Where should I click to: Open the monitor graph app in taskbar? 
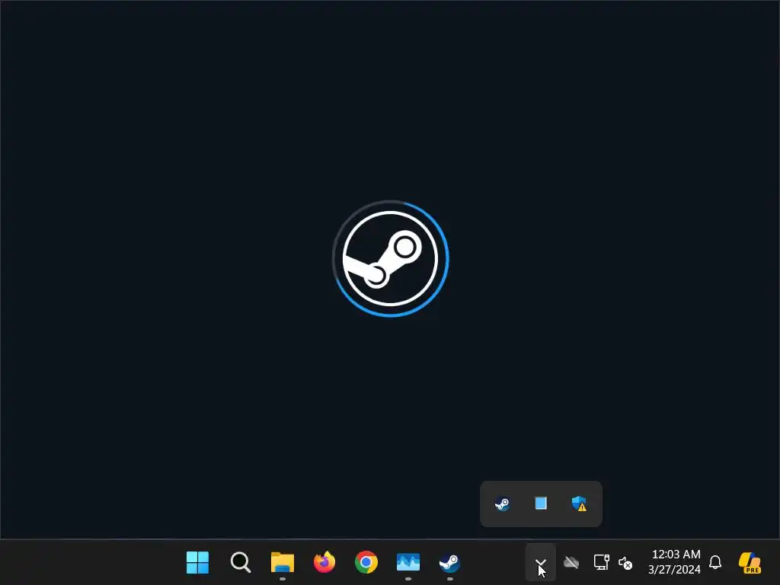[x=408, y=563]
